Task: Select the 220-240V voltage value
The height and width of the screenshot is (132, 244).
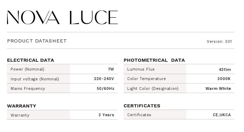Action: [x=104, y=79]
